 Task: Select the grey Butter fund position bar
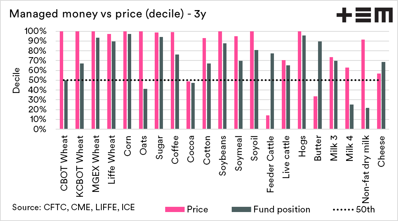point(320,85)
